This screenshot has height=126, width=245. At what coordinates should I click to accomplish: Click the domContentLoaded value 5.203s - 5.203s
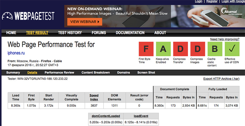tap(106, 122)
